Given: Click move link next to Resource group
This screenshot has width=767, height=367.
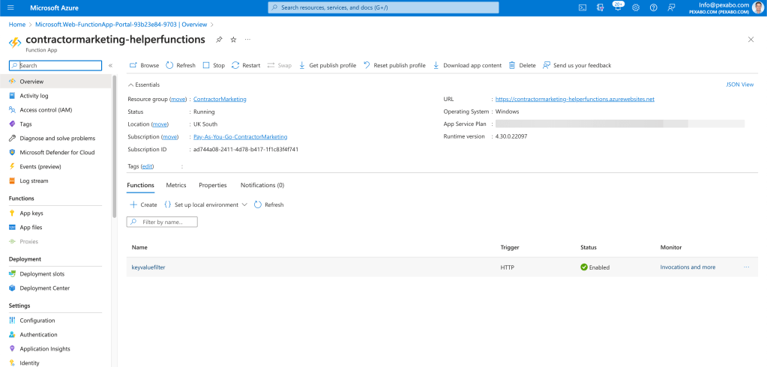Looking at the screenshot, I should 178,99.
